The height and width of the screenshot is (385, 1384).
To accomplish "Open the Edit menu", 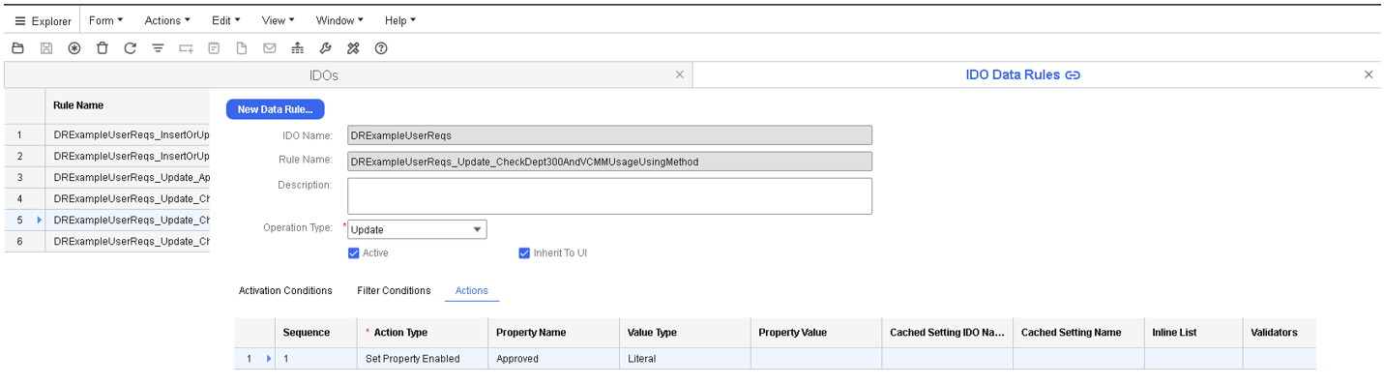I will [225, 20].
